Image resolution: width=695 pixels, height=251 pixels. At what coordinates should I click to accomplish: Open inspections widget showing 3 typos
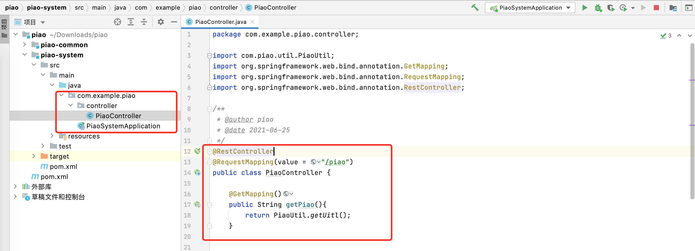pyautogui.click(x=666, y=35)
